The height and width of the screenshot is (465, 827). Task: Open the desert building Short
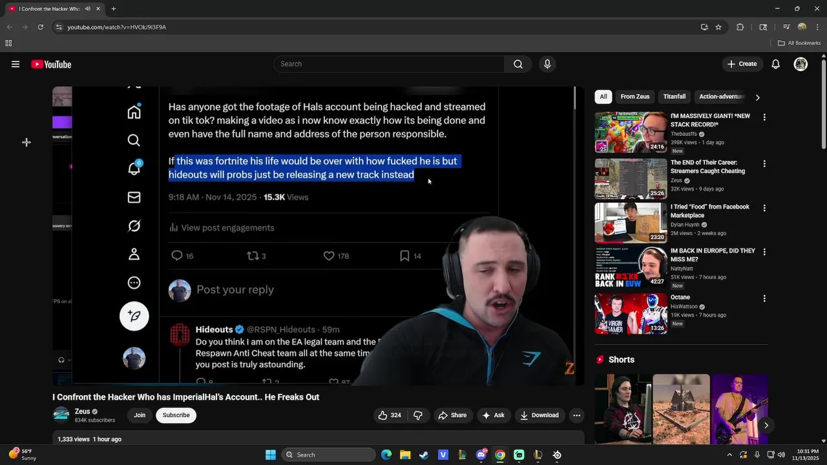click(681, 409)
